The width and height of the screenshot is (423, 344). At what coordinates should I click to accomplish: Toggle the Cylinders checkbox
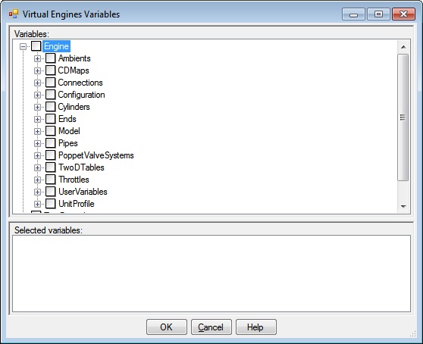coord(51,107)
